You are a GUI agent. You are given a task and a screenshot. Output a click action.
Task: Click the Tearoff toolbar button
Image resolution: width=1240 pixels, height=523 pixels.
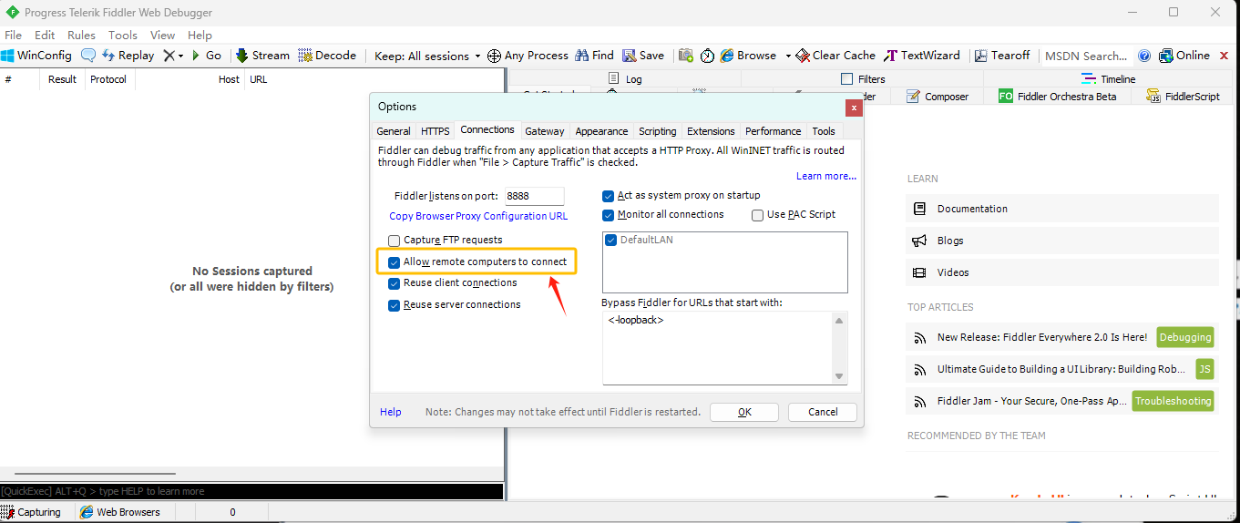tap(1002, 56)
